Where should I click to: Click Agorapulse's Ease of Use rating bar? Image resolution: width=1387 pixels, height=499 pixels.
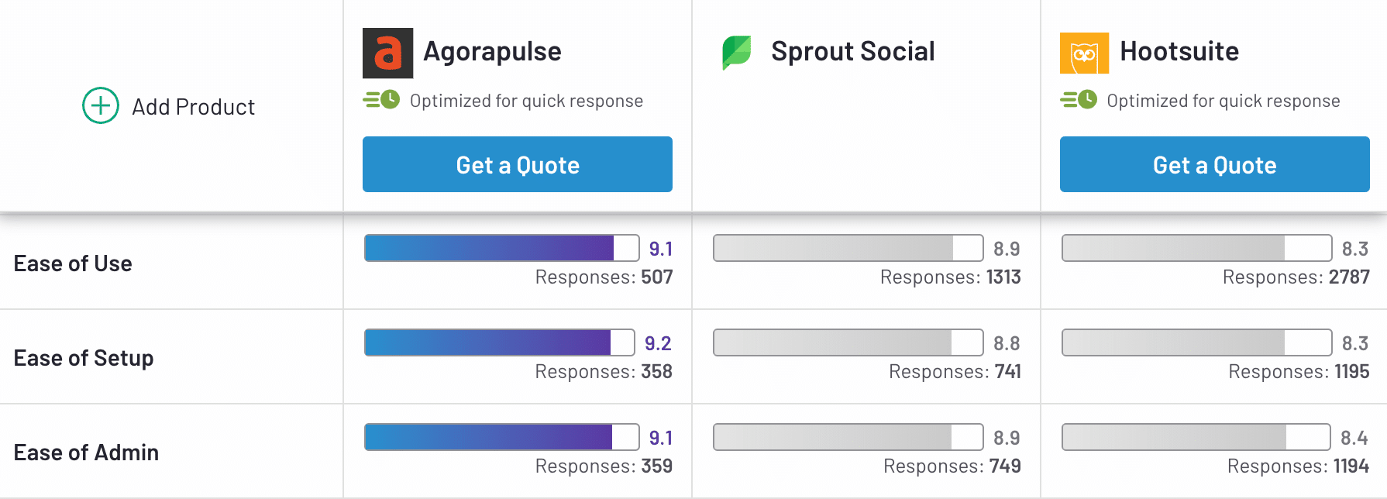click(502, 248)
